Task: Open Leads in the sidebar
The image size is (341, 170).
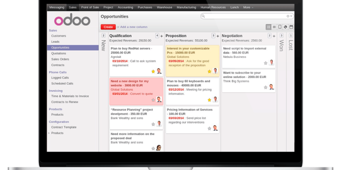Action: coord(55,42)
